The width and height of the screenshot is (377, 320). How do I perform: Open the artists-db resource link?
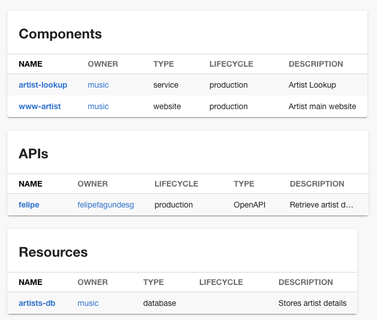point(37,303)
